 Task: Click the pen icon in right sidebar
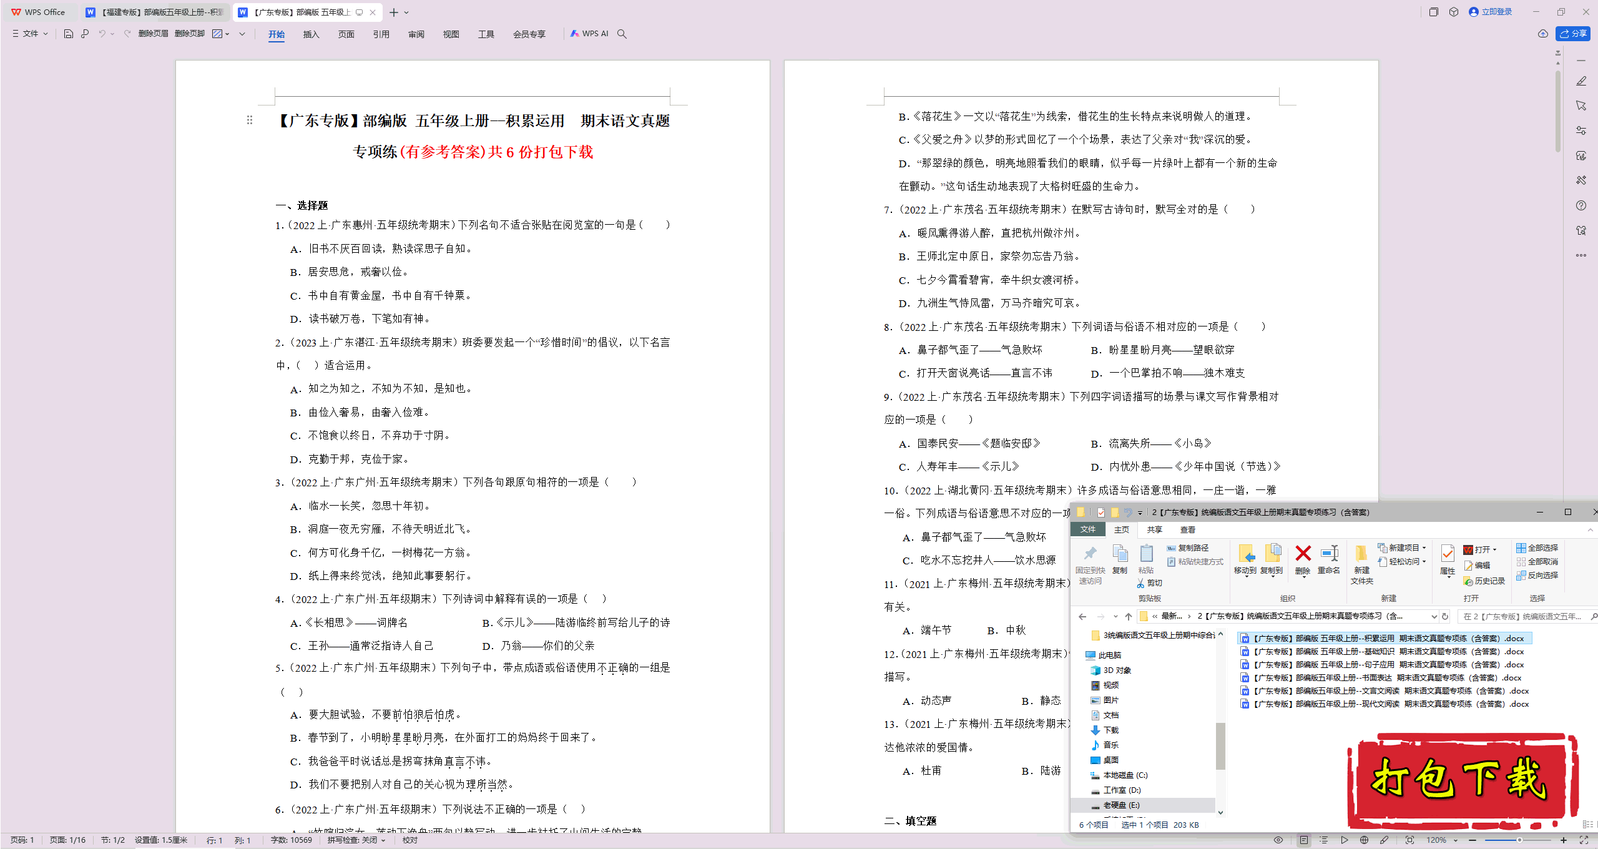[x=1581, y=81]
